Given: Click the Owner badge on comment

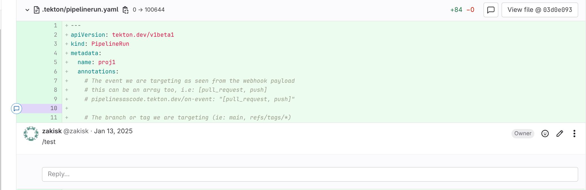Looking at the screenshot, I should point(523,134).
